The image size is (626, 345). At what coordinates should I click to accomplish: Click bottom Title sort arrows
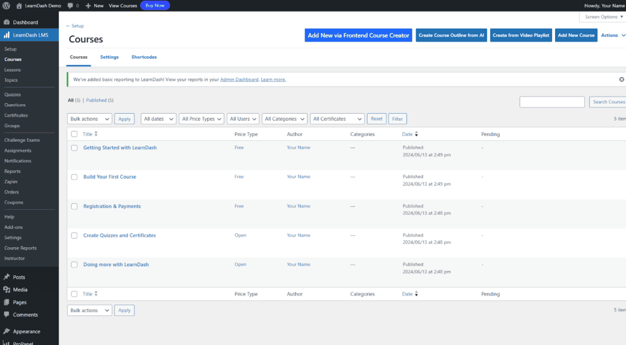(x=96, y=294)
